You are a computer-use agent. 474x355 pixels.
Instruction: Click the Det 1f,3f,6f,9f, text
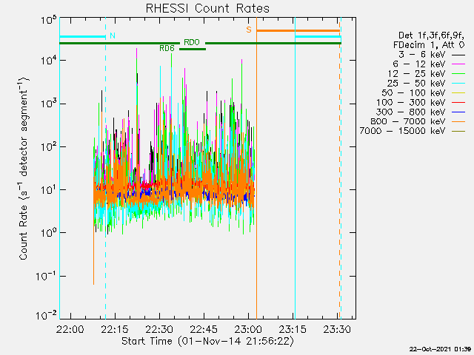coord(431,35)
